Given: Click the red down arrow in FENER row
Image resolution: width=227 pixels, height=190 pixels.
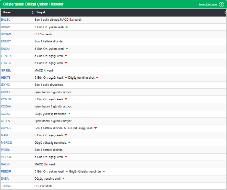Looking at the screenshot, I should pyautogui.click(x=66, y=56).
